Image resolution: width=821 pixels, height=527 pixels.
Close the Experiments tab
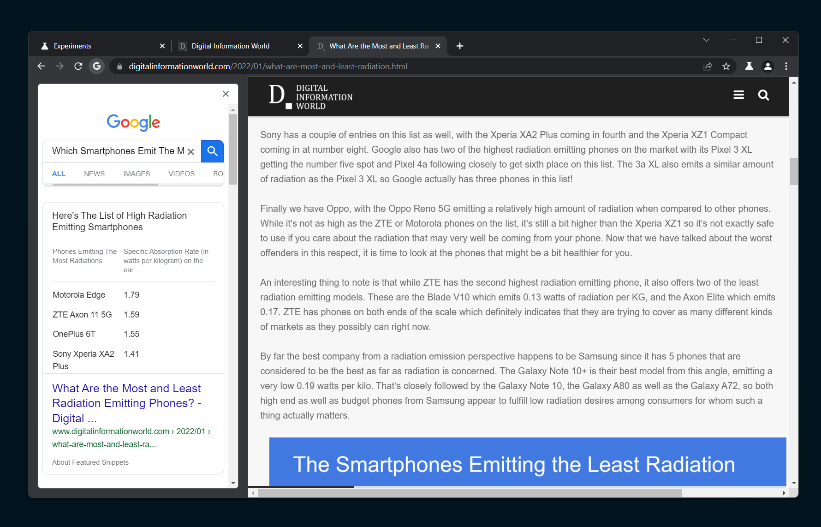[x=162, y=46]
